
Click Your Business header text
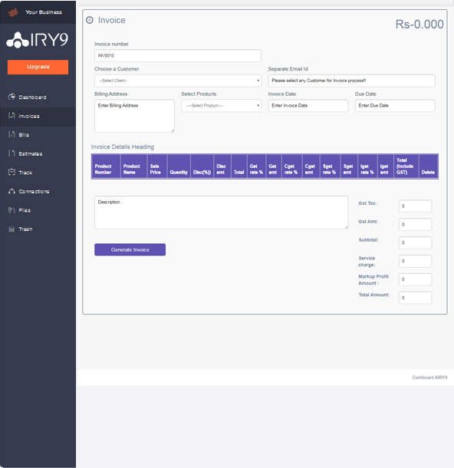click(44, 12)
